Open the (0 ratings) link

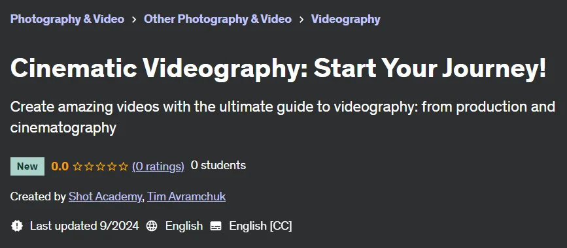point(158,166)
